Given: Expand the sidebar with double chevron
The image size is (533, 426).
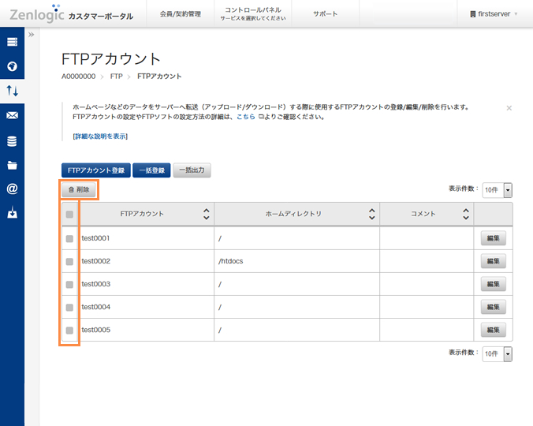Looking at the screenshot, I should (x=32, y=35).
